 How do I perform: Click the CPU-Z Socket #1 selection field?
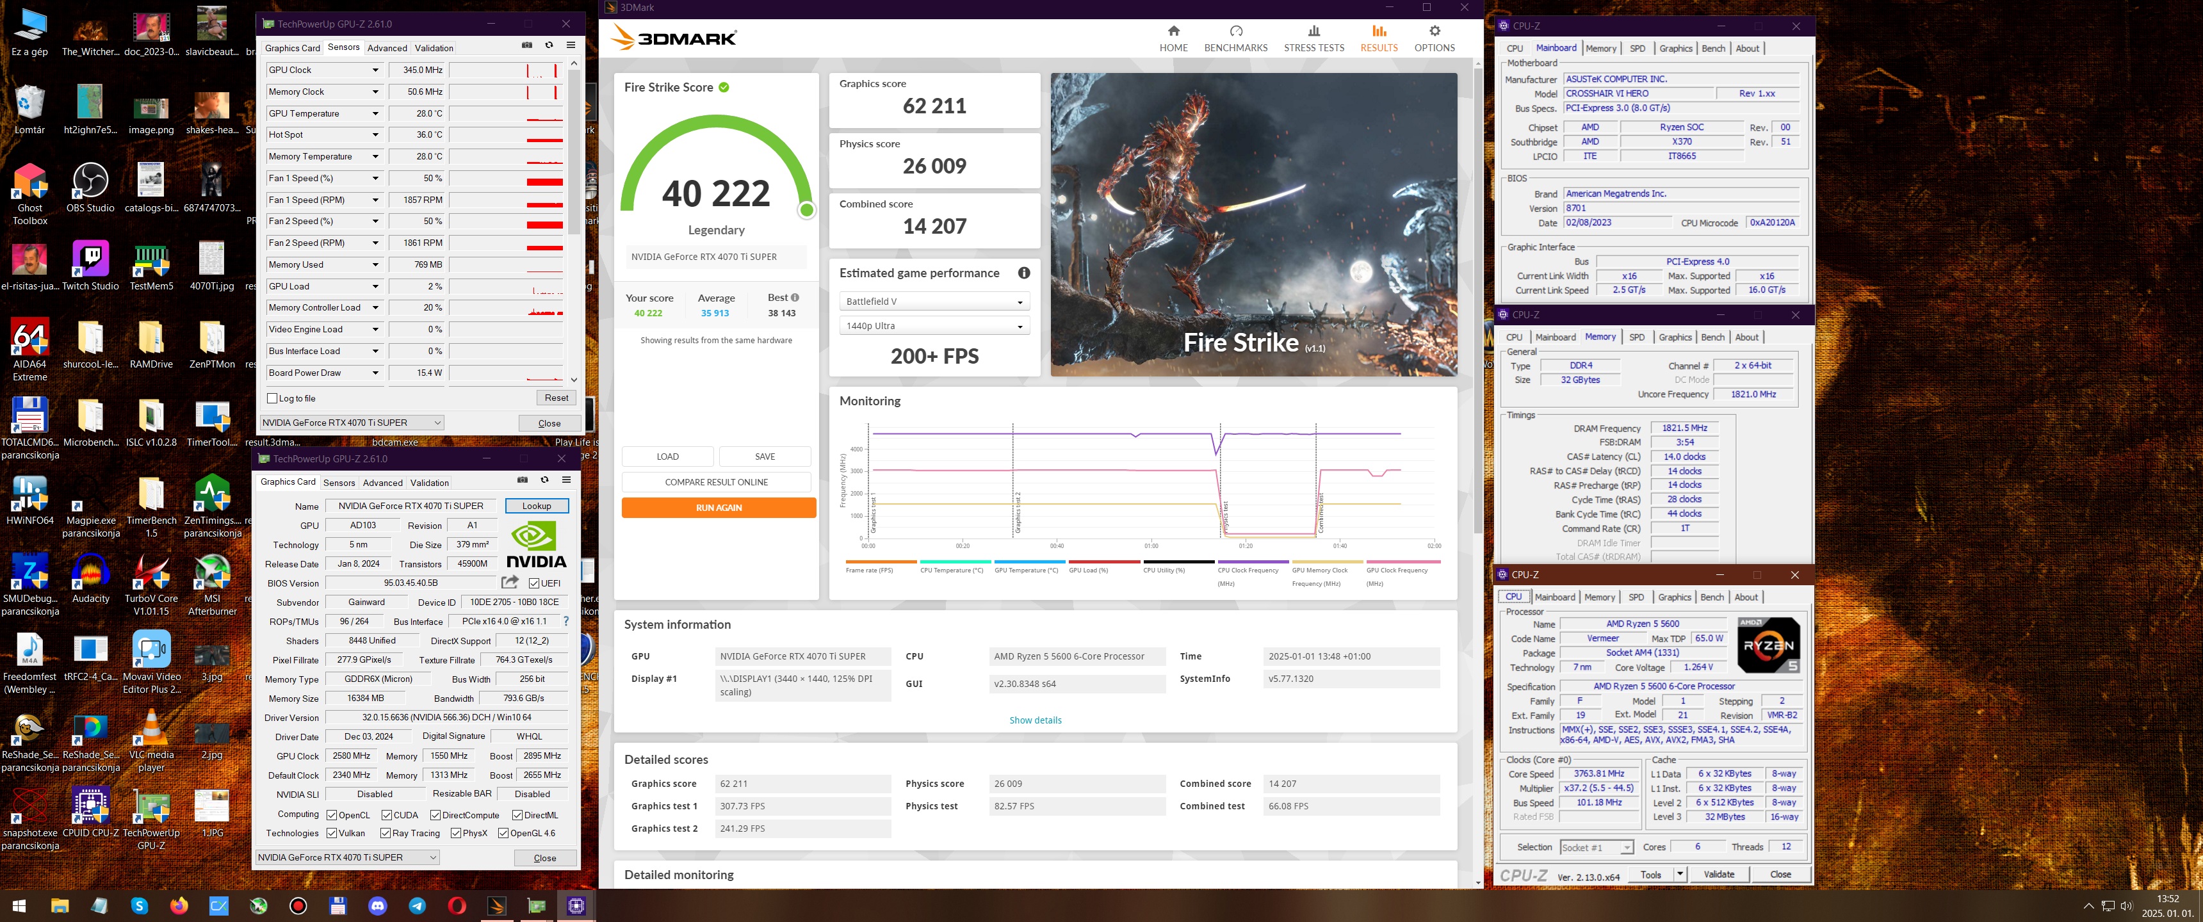(1596, 846)
